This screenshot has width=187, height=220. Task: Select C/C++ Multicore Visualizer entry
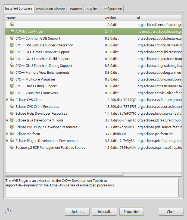click(x=93, y=79)
